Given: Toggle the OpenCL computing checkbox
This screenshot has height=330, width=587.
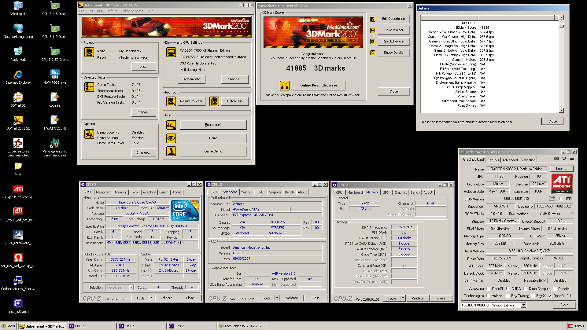Looking at the screenshot, I should click(x=488, y=289).
